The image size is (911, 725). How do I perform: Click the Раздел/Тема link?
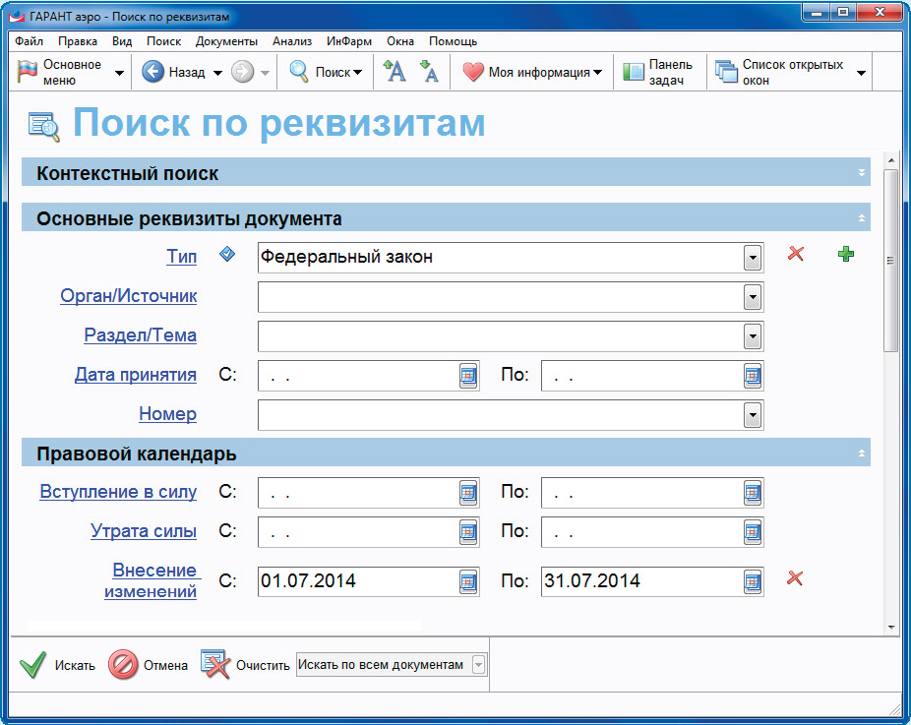click(x=140, y=335)
